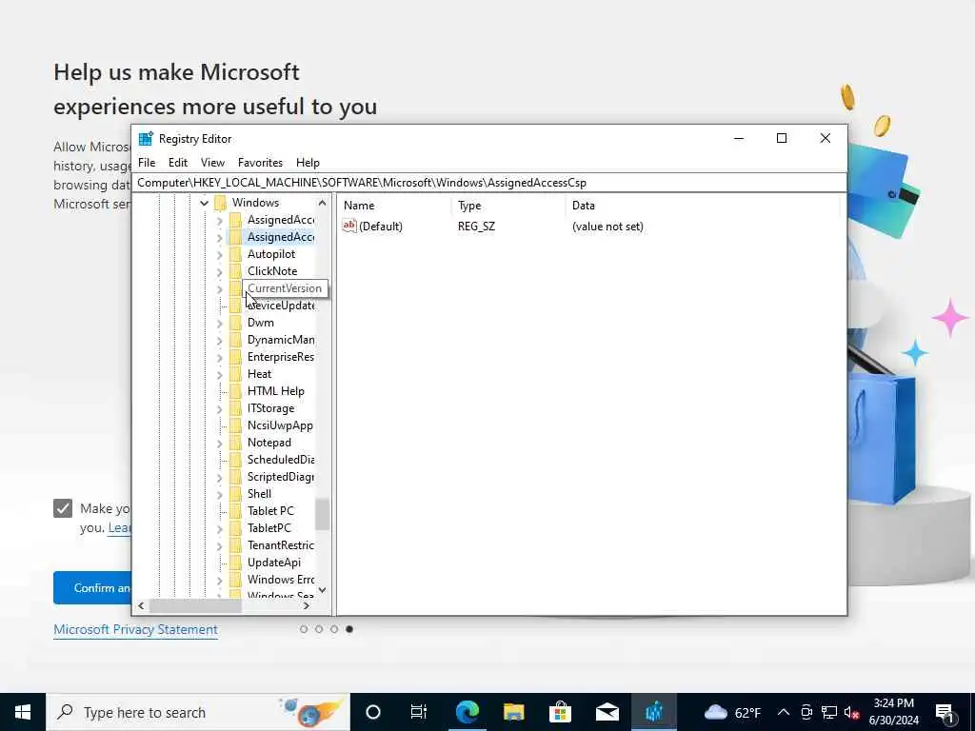Viewport: 975px width, 731px height.
Task: Click the HTML Help folder icon
Action: pos(235,391)
